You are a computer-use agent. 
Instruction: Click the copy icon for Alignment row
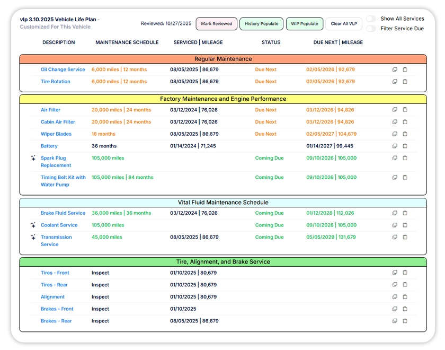click(x=395, y=297)
